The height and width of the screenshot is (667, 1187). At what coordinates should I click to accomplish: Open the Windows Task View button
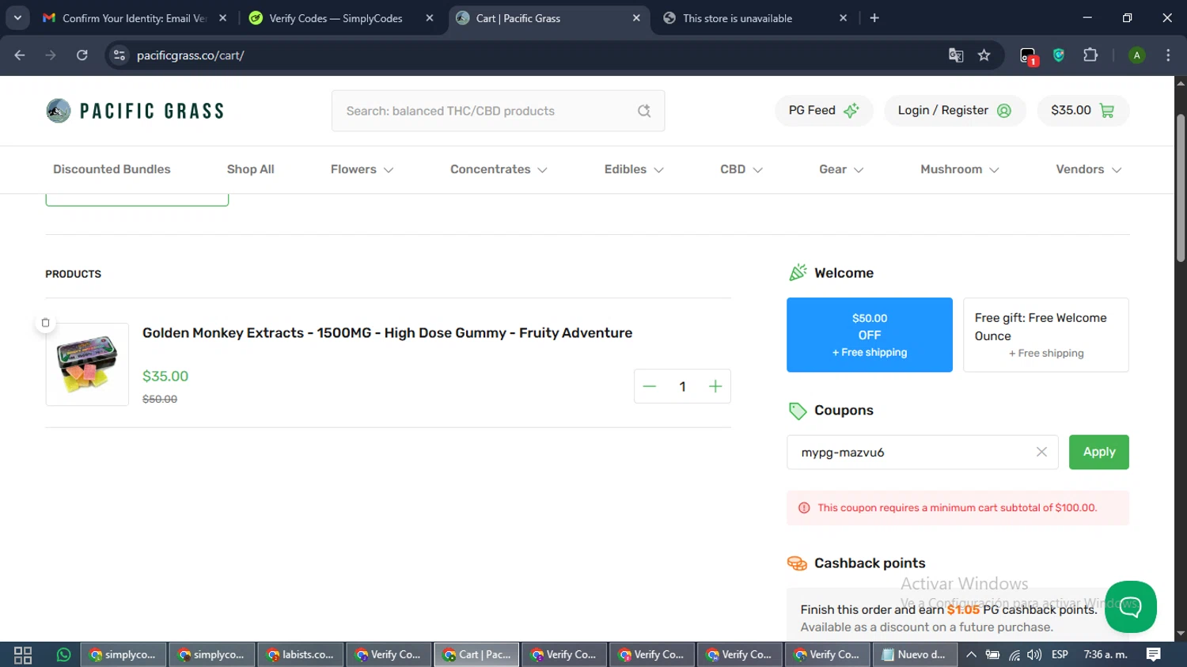click(23, 654)
